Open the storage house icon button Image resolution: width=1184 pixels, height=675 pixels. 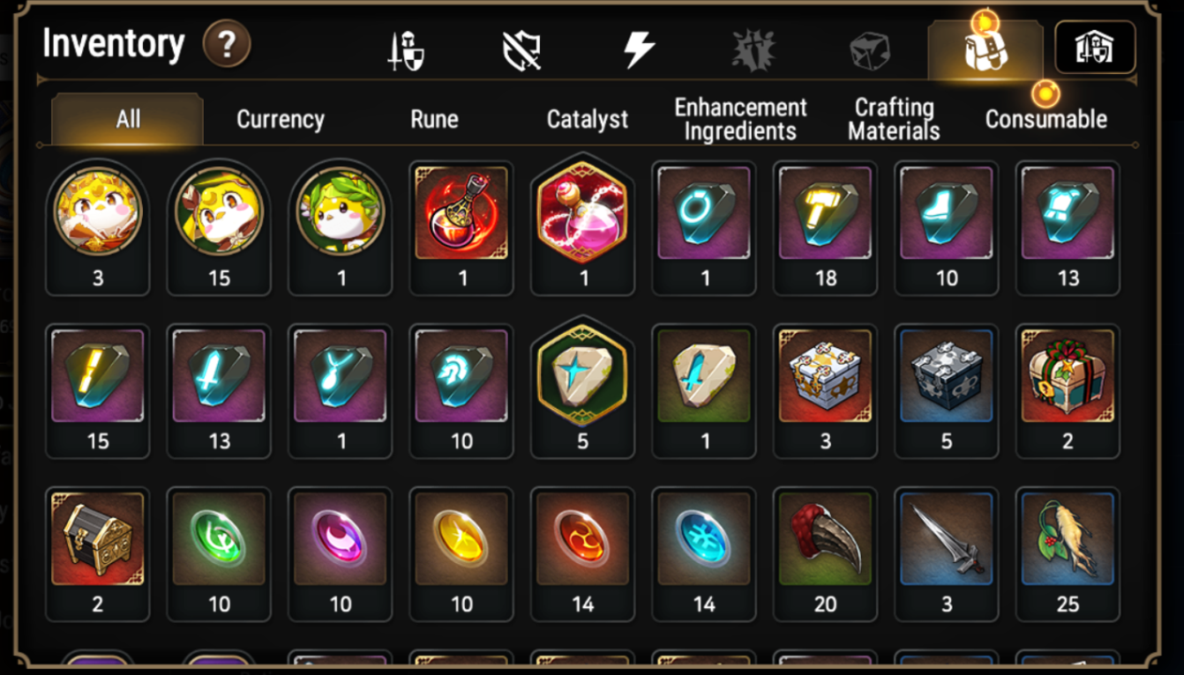[1095, 48]
